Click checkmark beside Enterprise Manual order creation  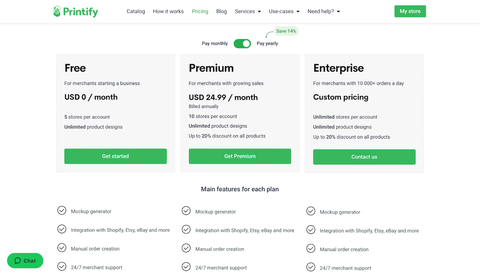[311, 248]
